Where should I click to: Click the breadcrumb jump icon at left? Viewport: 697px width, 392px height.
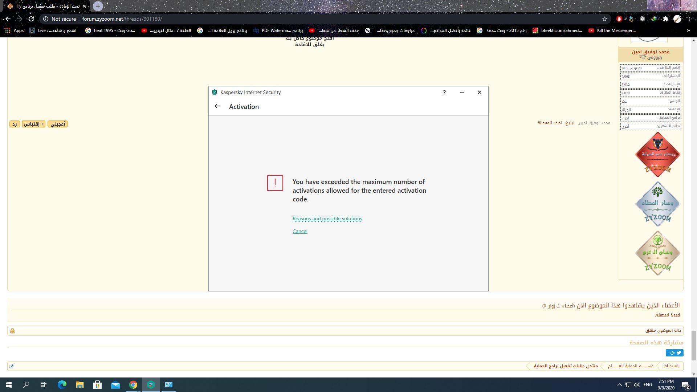click(x=12, y=366)
